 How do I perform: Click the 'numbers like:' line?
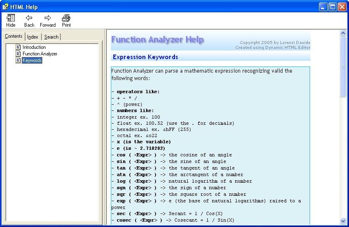click(133, 110)
